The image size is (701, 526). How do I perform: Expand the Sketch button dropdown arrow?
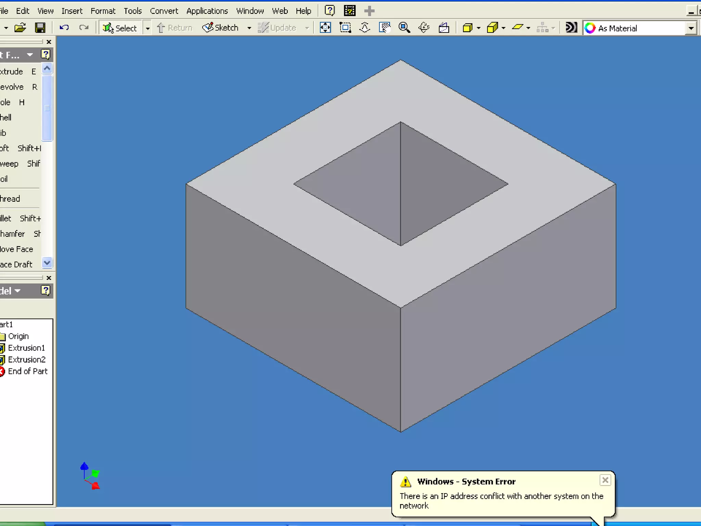point(249,28)
